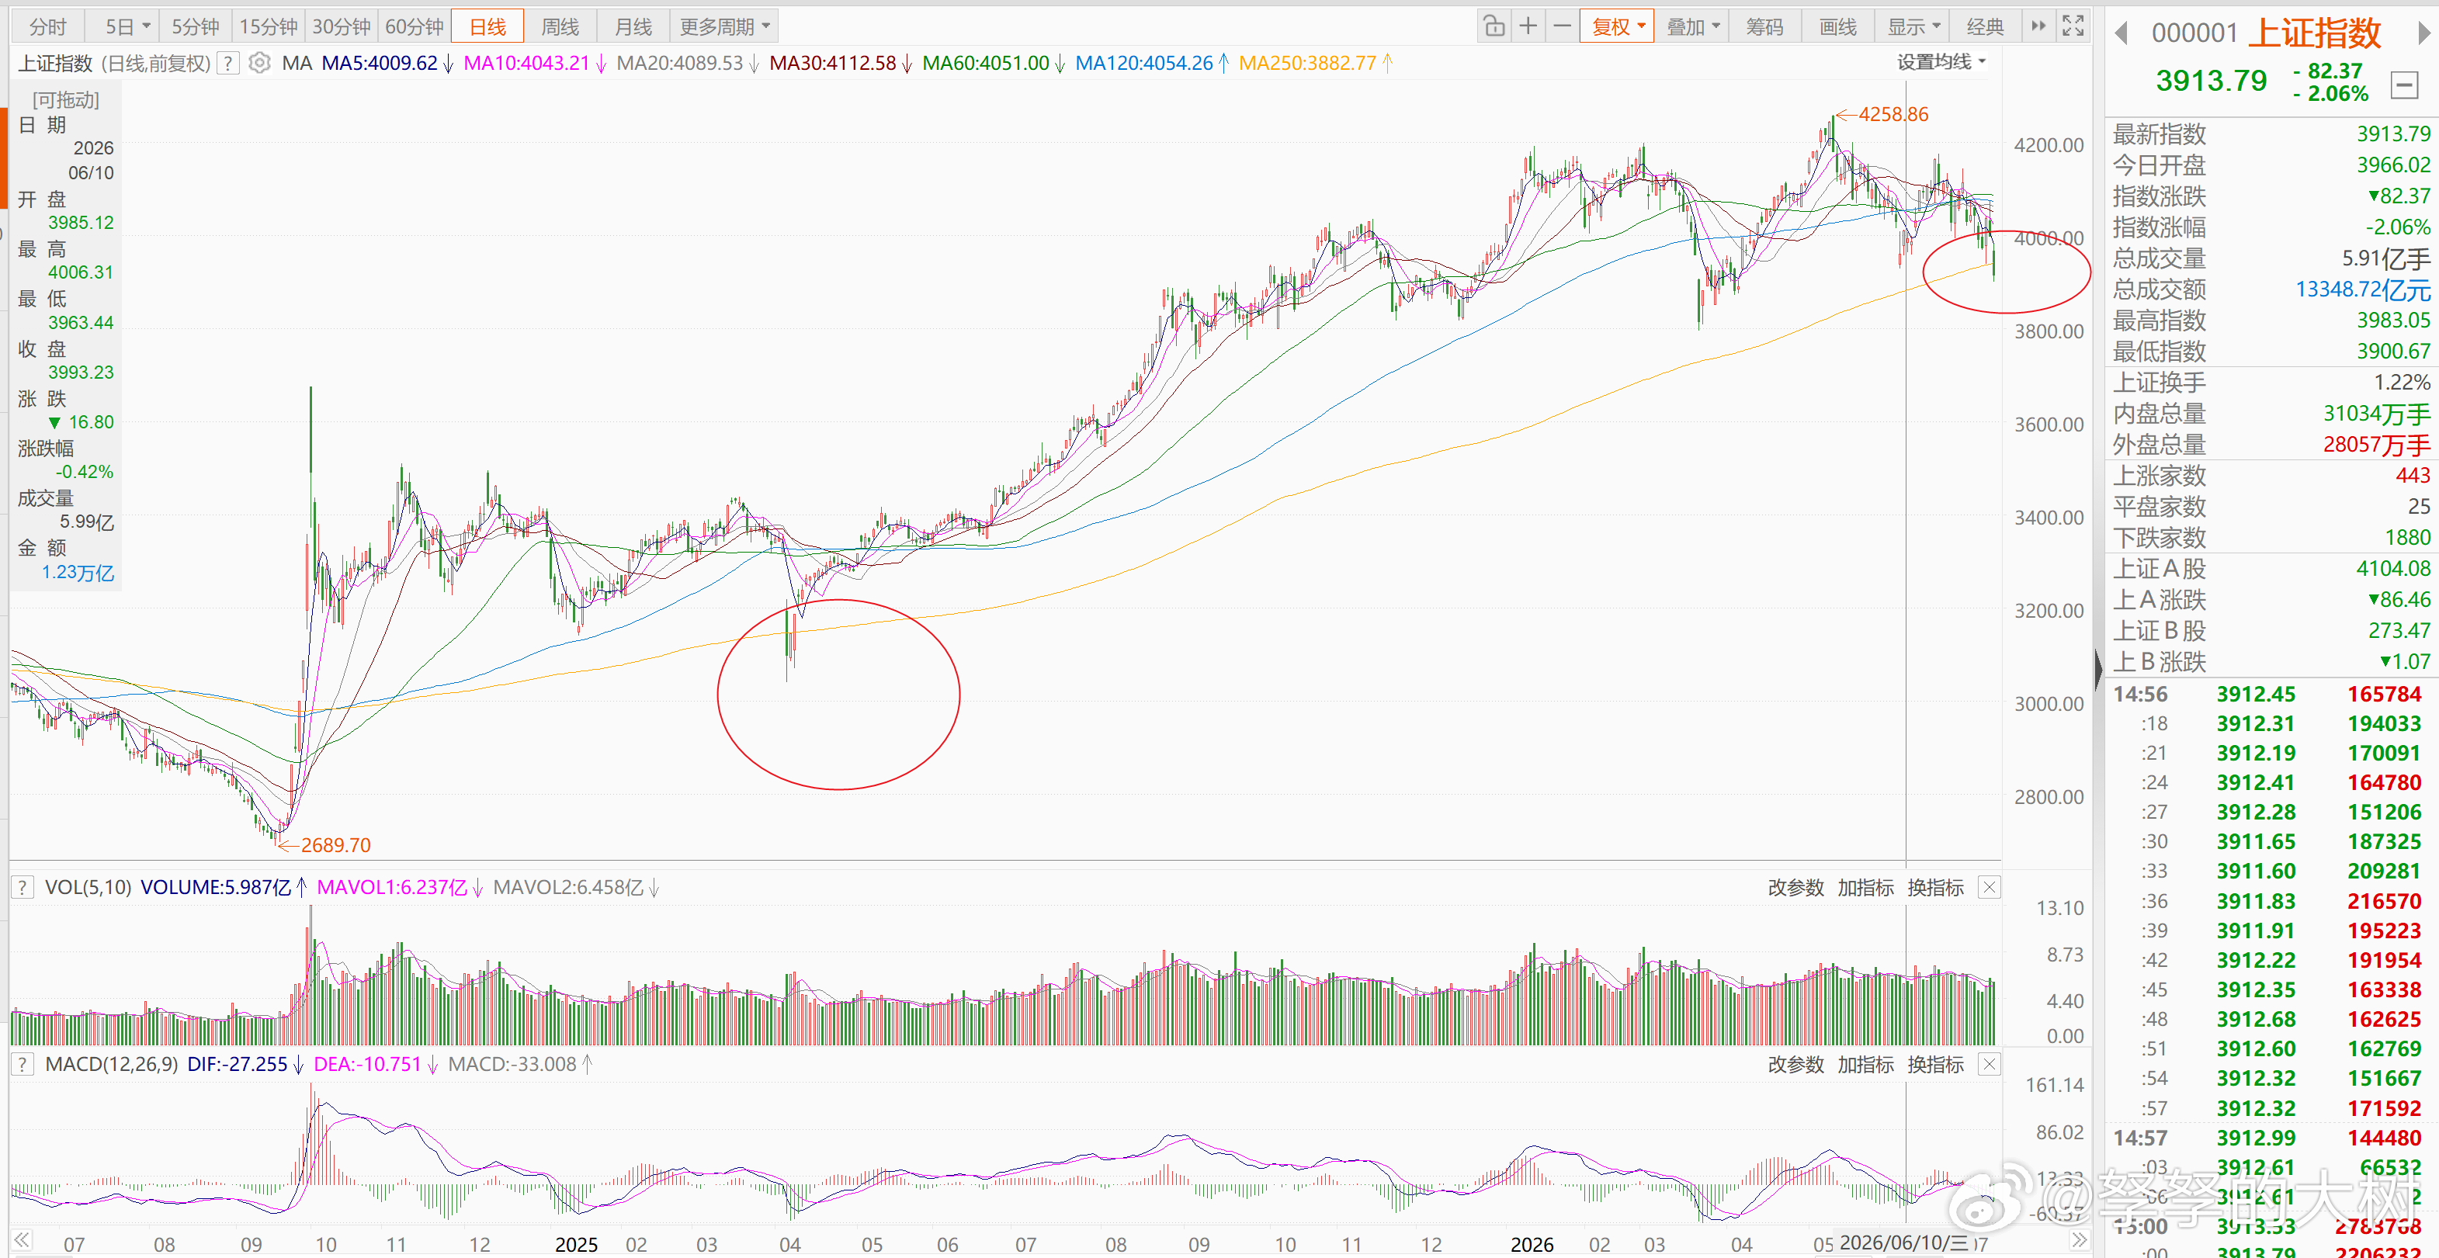Close the MACD indicator panel
This screenshot has height=1258, width=2439.
click(1990, 1065)
